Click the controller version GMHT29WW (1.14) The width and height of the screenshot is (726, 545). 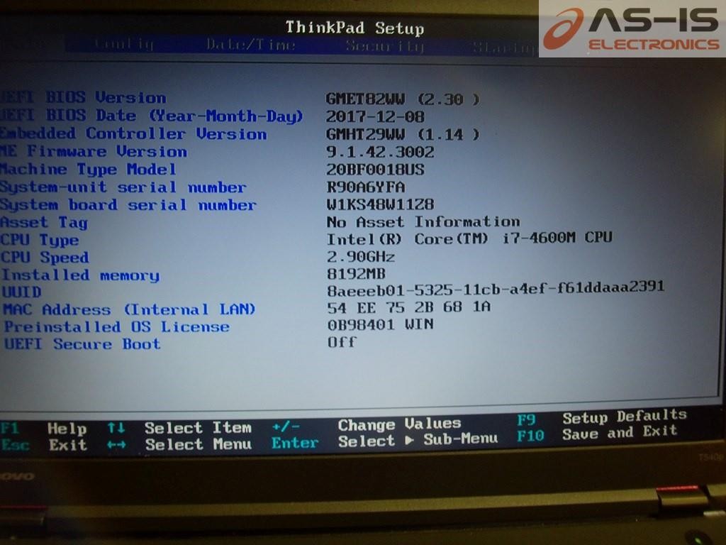[x=403, y=134]
